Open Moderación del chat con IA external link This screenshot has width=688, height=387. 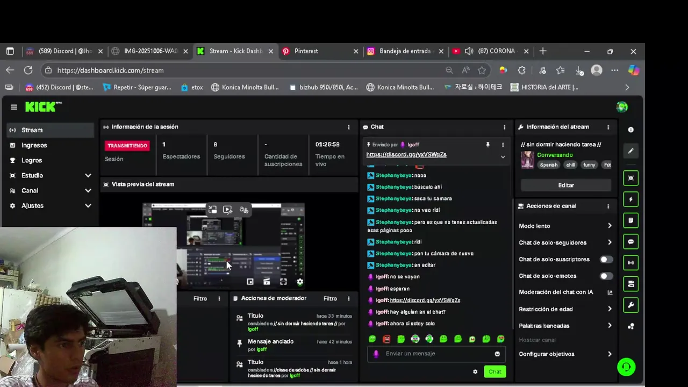pos(610,292)
